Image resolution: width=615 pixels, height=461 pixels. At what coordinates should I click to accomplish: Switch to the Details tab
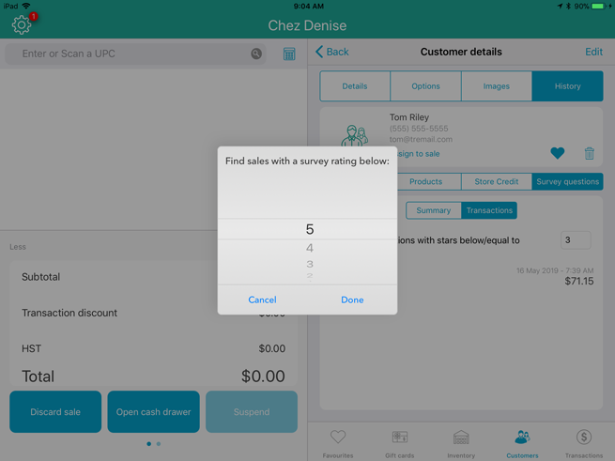[x=355, y=86]
